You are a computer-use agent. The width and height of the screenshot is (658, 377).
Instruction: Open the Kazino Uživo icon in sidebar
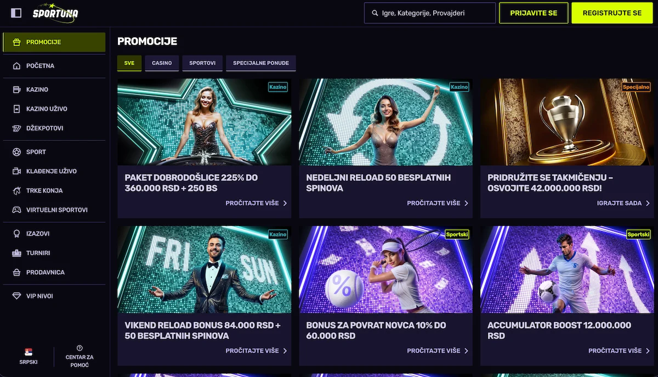(x=16, y=109)
